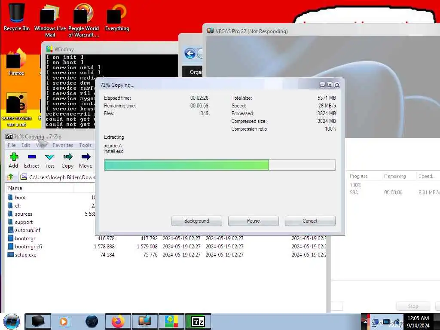Screen dimensions: 440x330
Task: Open the Favorites menu in 7-Zip
Action: coord(63,145)
